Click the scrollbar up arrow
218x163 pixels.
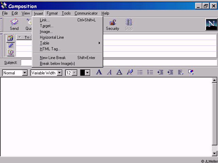215,80
